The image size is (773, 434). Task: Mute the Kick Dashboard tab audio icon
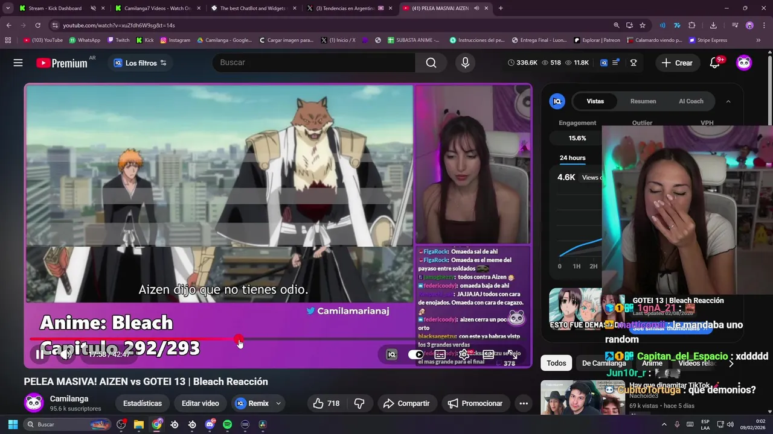(93, 8)
